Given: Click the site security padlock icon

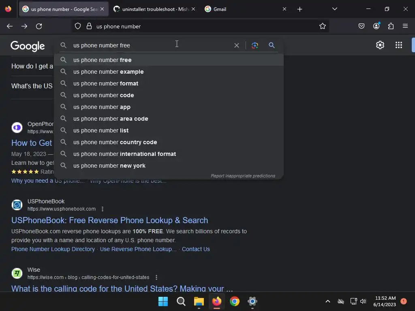Looking at the screenshot, I should coord(89,26).
